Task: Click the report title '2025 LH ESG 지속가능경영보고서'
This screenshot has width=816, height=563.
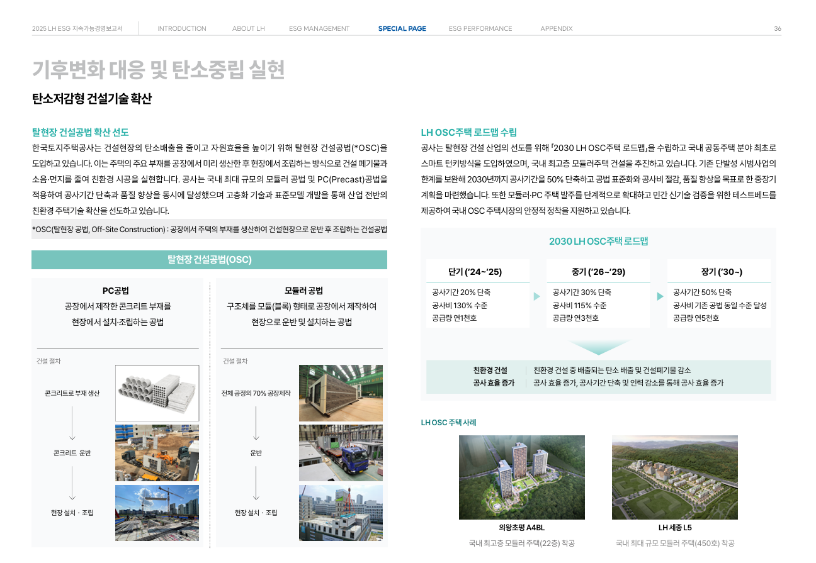Action: [77, 28]
